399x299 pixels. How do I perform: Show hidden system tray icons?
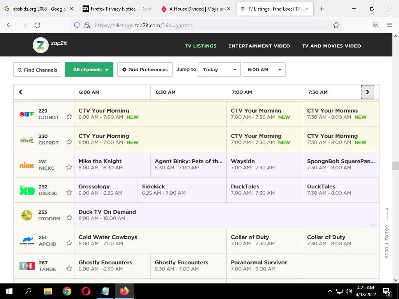[x=330, y=291]
